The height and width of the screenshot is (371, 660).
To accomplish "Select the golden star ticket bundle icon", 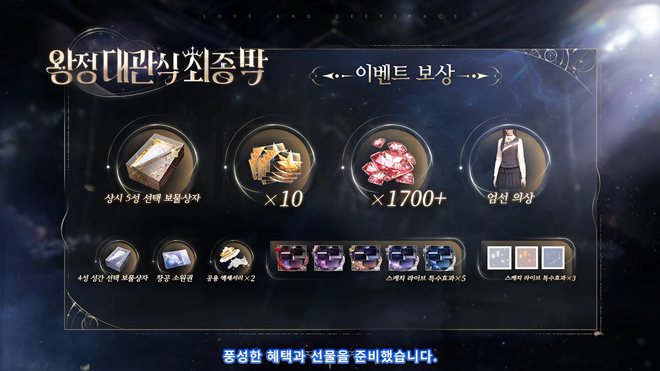I will point(273,165).
